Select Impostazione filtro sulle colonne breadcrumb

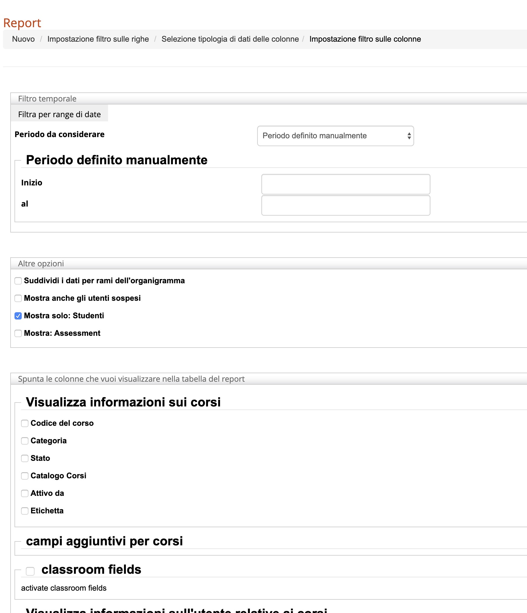[x=365, y=39]
